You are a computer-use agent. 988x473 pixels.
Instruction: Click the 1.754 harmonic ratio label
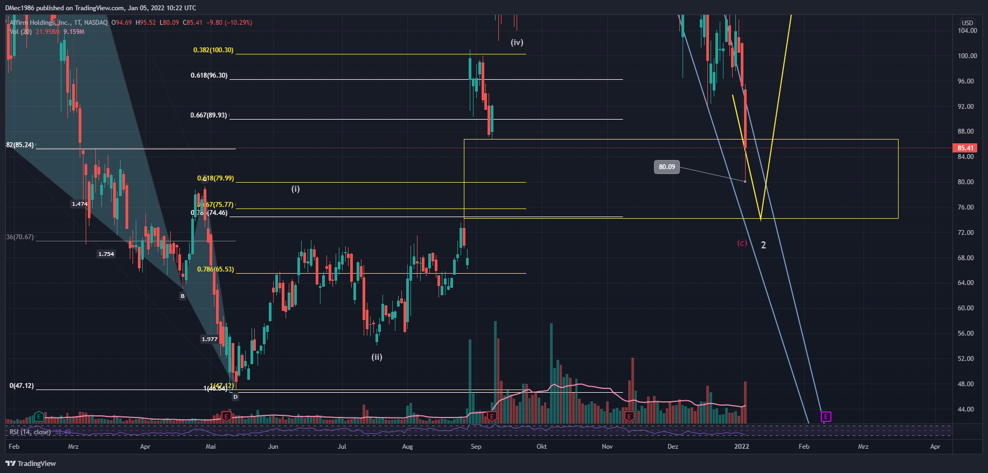106,254
